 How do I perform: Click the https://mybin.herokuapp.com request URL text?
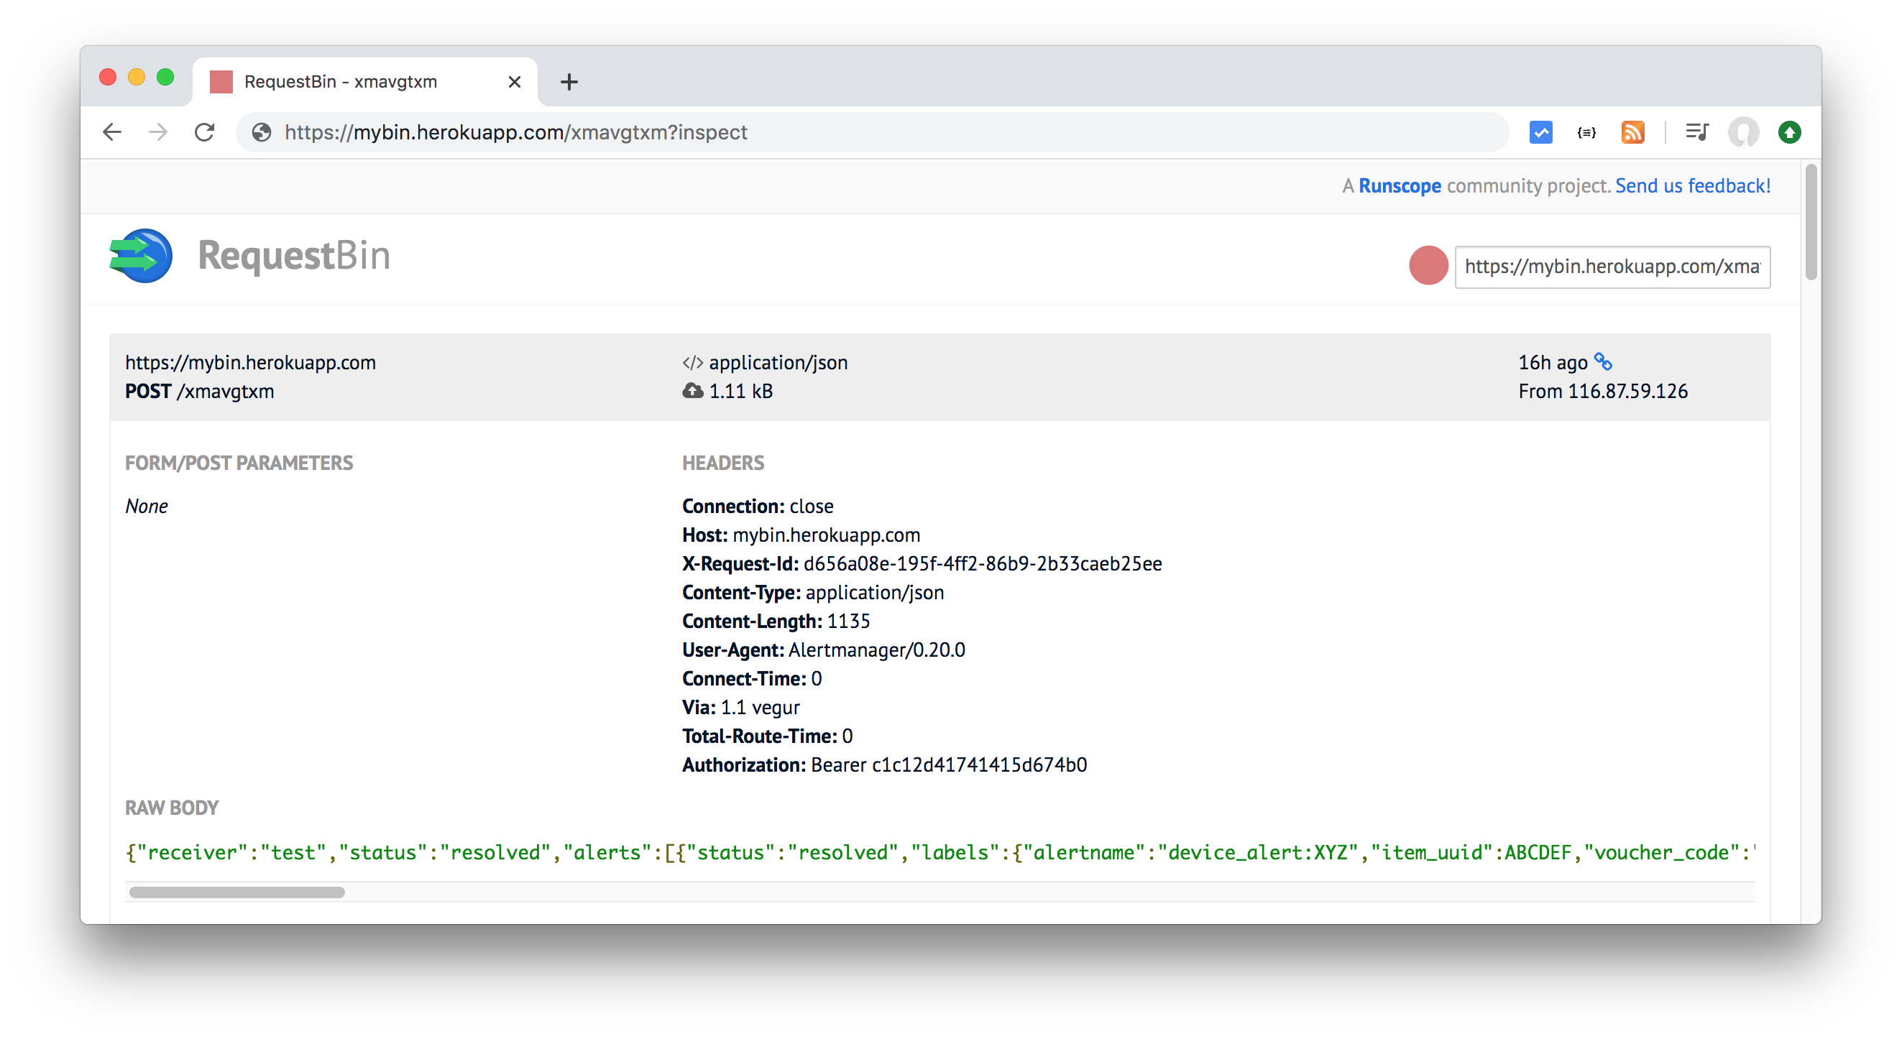click(x=250, y=362)
